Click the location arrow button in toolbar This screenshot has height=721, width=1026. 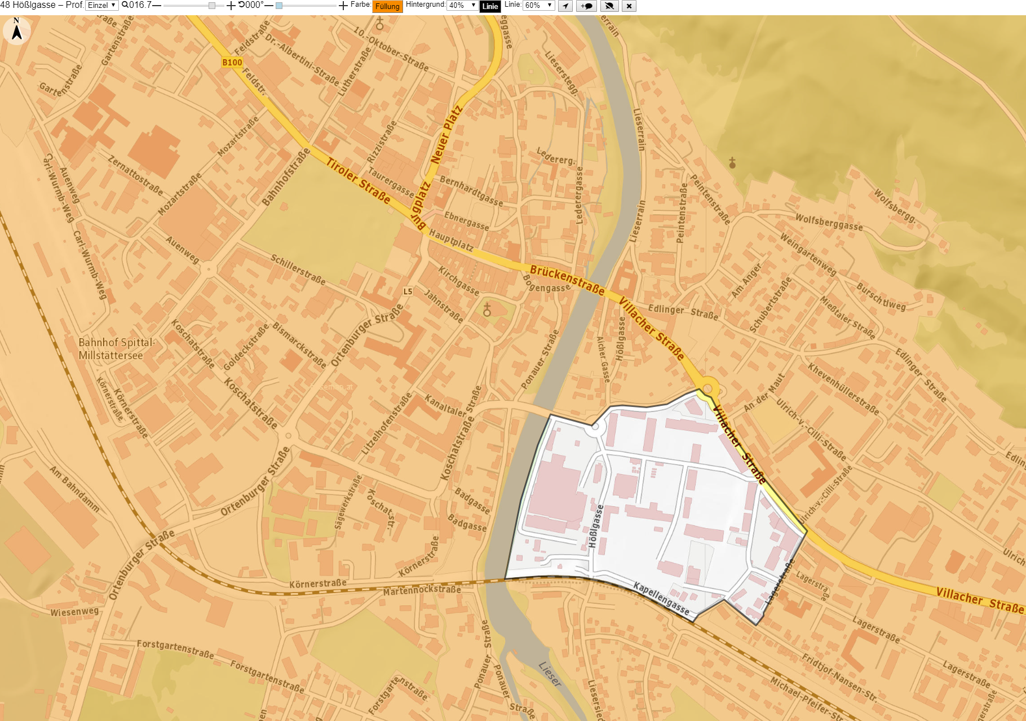click(x=565, y=6)
